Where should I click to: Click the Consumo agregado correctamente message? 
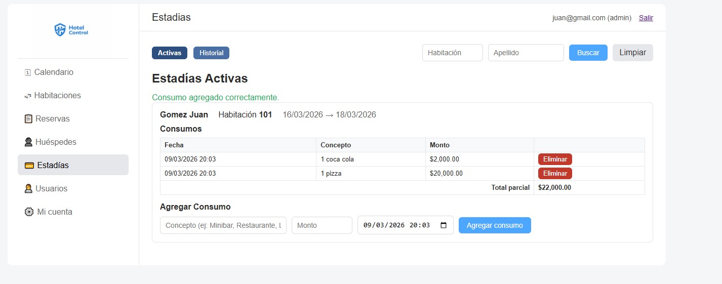[216, 97]
